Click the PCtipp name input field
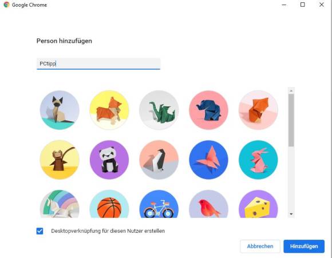This screenshot has width=332, height=258. (x=98, y=63)
